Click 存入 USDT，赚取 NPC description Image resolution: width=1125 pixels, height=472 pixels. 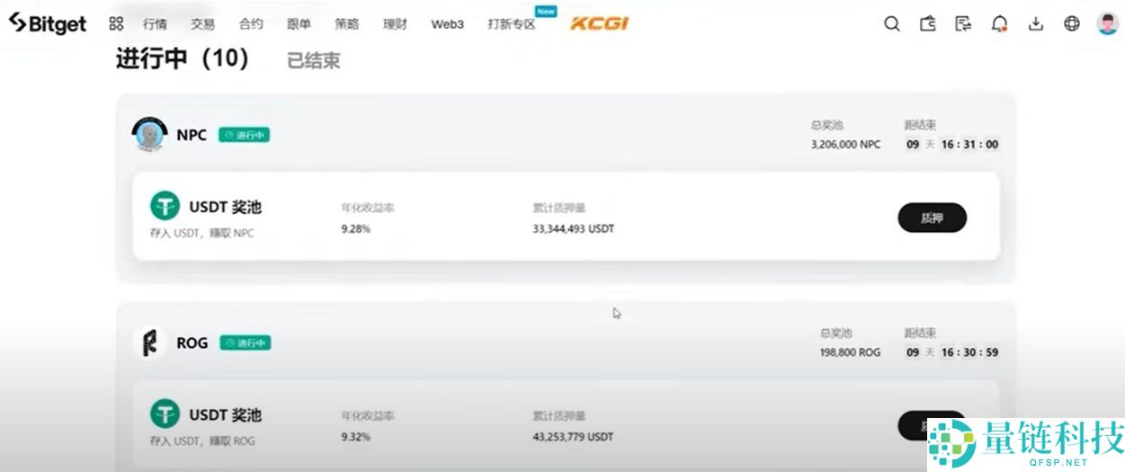point(201,233)
